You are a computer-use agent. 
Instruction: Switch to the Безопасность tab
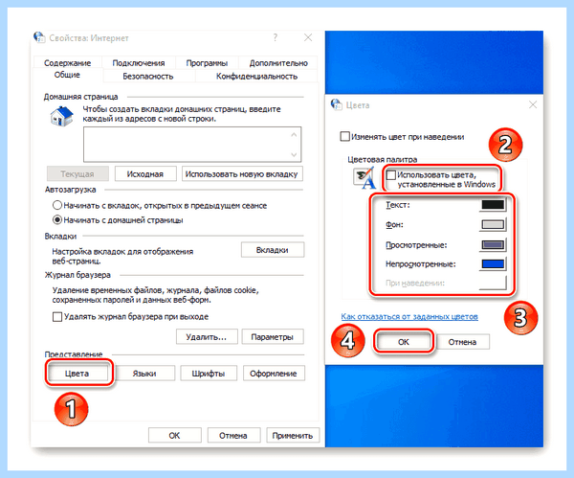tap(148, 77)
